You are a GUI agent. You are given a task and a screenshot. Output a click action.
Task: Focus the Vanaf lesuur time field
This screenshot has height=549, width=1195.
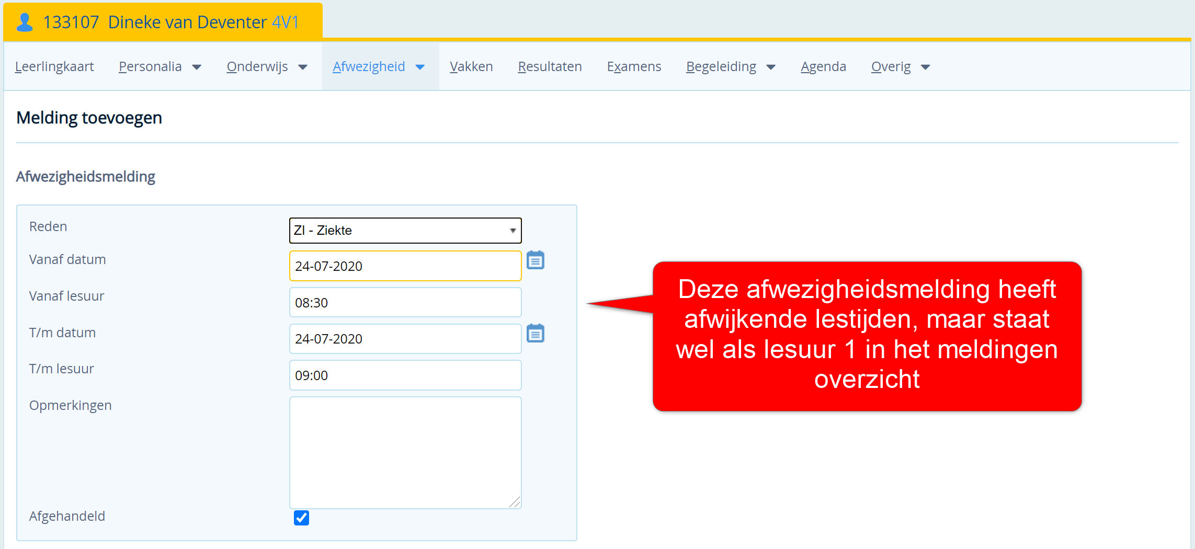(x=405, y=303)
